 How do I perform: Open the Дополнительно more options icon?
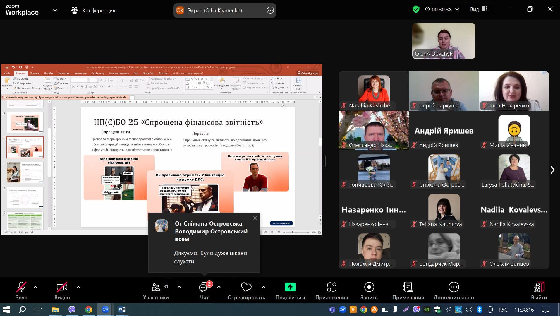pos(454,287)
